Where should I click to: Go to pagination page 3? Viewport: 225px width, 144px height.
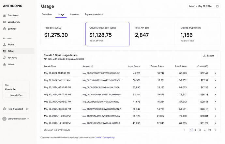[200, 130]
